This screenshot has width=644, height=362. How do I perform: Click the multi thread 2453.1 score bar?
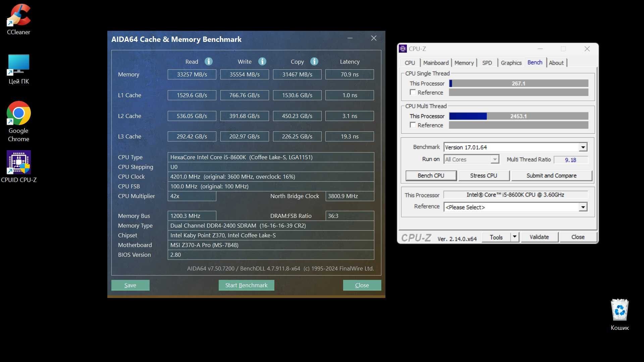(519, 116)
